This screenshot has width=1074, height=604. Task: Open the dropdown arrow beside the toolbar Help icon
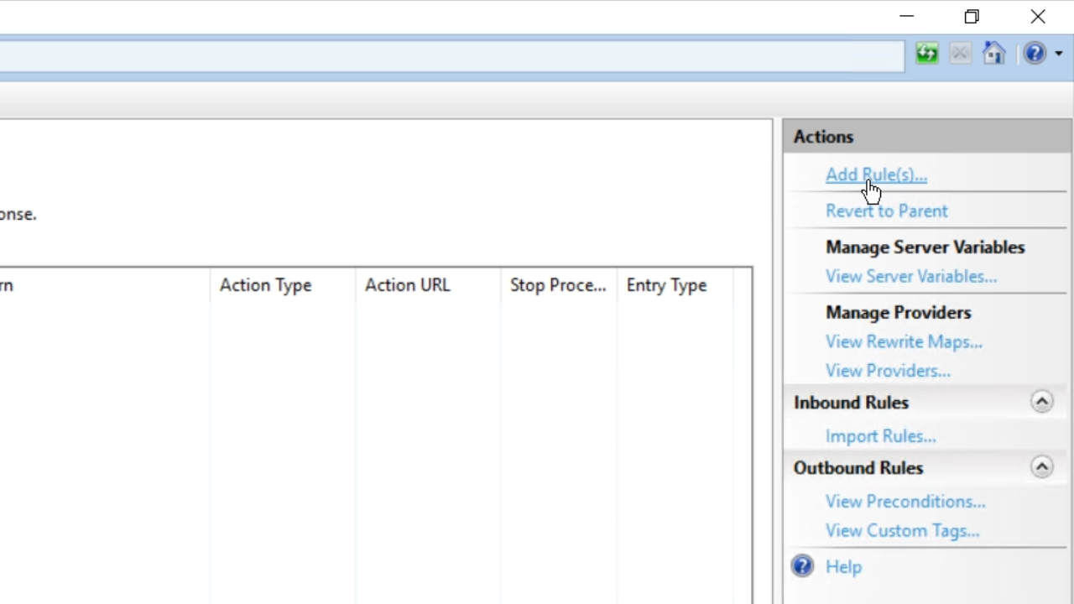[1059, 54]
